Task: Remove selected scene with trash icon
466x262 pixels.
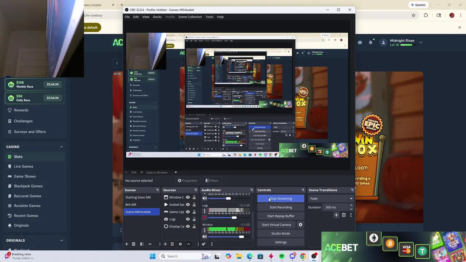Action: coord(134,244)
